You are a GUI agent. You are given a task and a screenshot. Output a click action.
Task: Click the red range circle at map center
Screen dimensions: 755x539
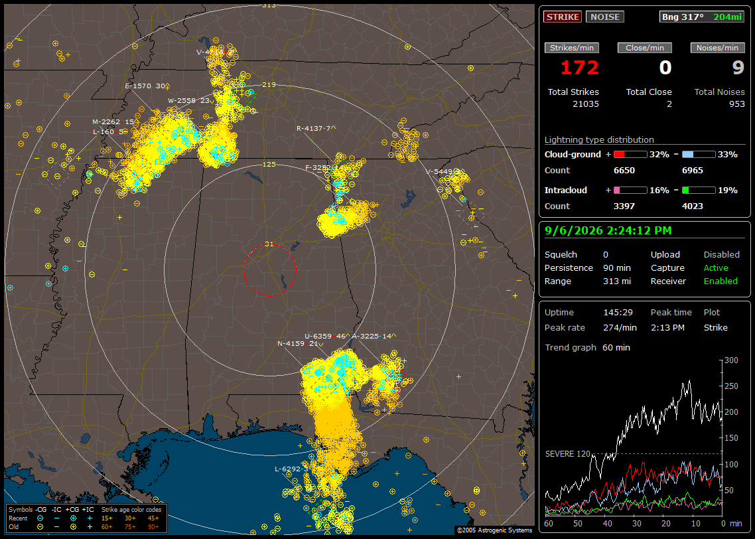click(269, 269)
